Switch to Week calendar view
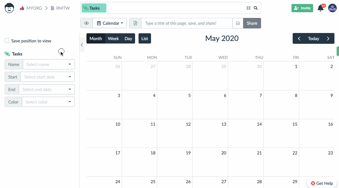This screenshot has height=188, width=339. coord(113,38)
